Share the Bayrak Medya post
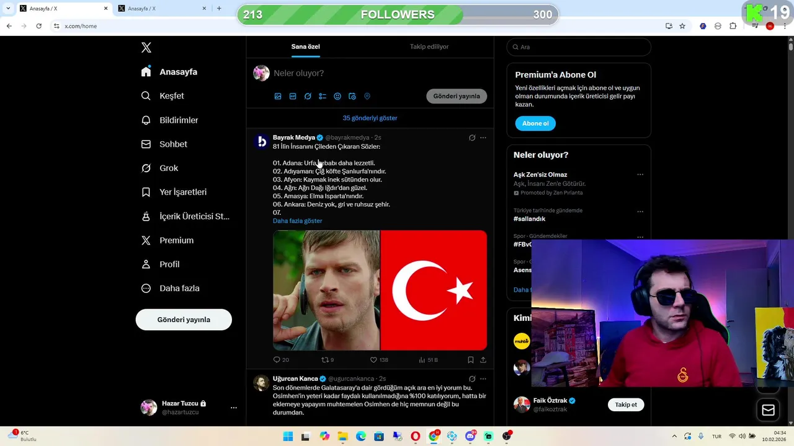794x446 pixels. pos(483,360)
